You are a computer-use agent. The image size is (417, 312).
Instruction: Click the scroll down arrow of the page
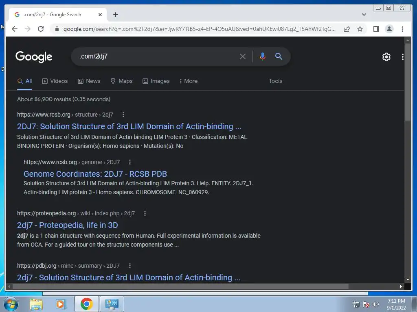[408, 279]
